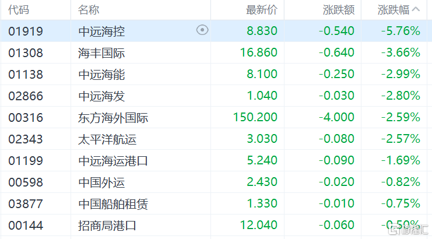Click the change percent -5.76%
This screenshot has width=432, height=239.
(401, 30)
